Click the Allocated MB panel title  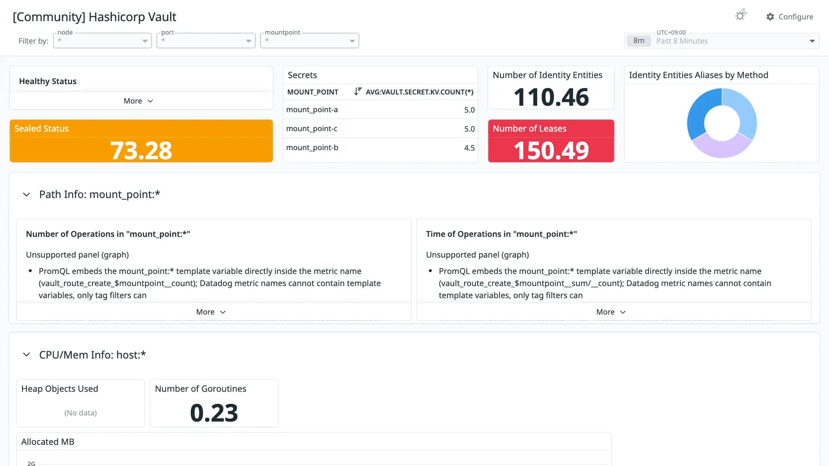[48, 442]
